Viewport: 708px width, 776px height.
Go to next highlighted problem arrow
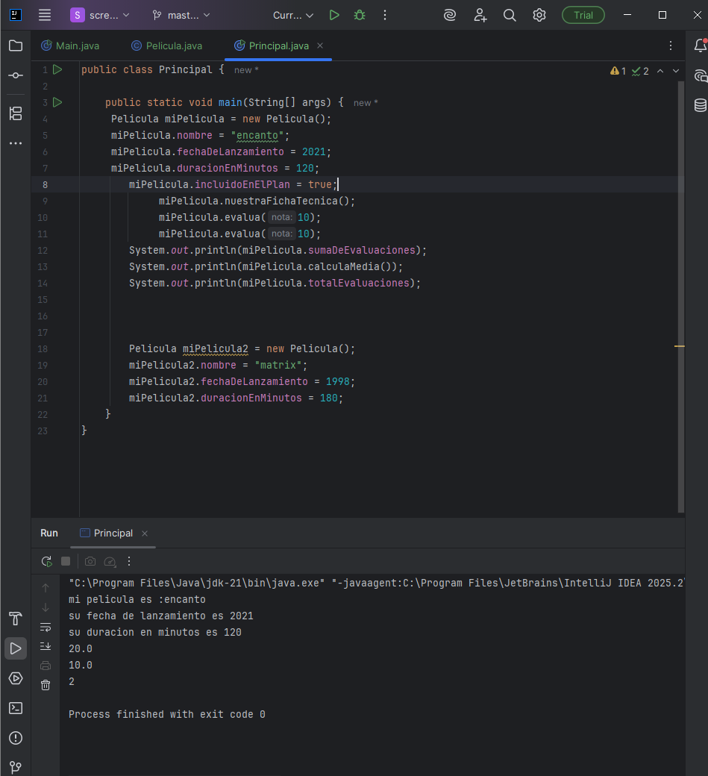[676, 71]
